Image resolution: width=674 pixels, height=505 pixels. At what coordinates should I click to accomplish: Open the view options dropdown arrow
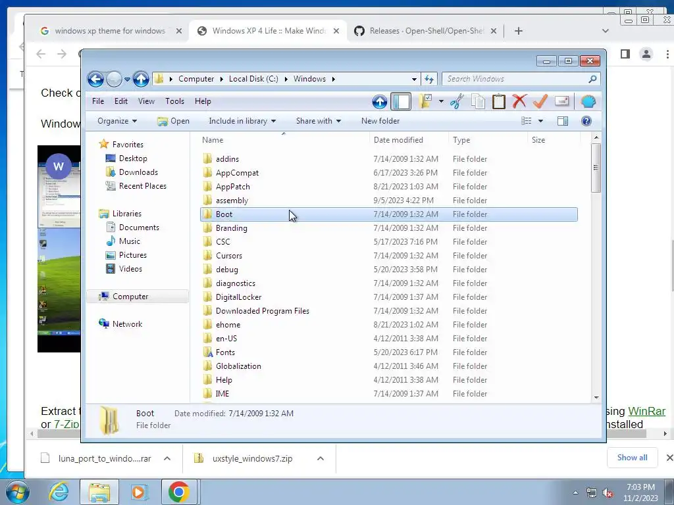pyautogui.click(x=541, y=121)
